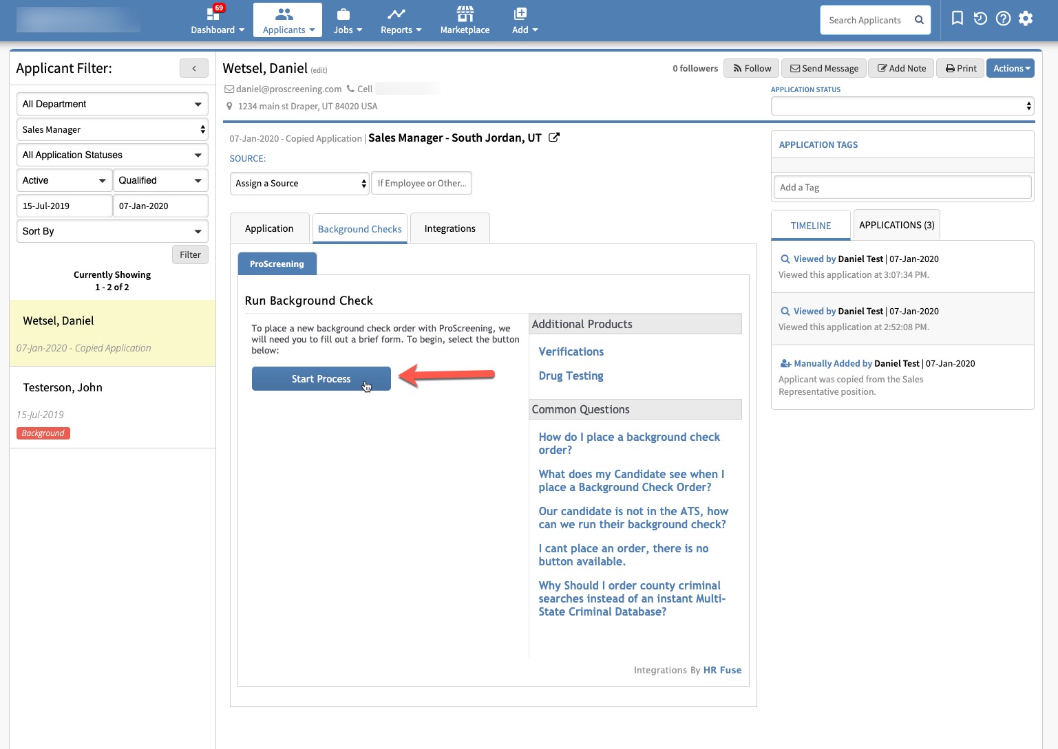Open the help question mark icon

pos(1003,19)
